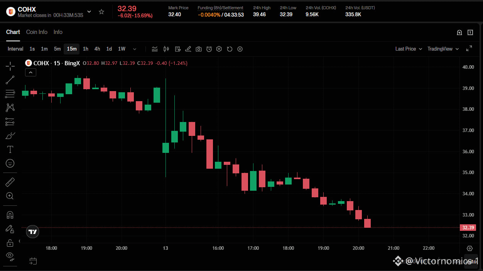Toggle magnet mode for drawings
Viewport: 483px width, 271px height.
pos(10,215)
